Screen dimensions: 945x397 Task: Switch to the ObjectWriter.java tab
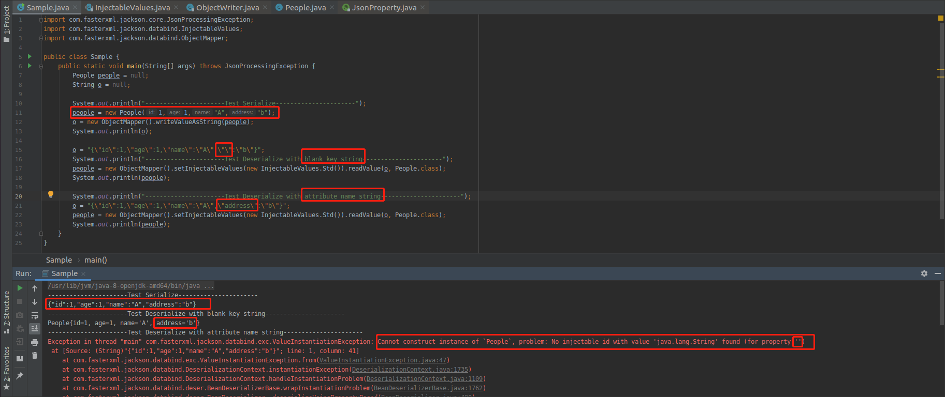(x=227, y=7)
